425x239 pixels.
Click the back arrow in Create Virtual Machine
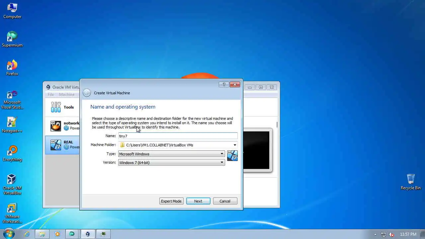[87, 93]
